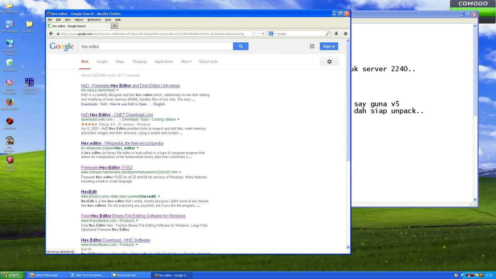
Task: Open Freeware Hex Editor XVI32 result
Action: (107, 167)
